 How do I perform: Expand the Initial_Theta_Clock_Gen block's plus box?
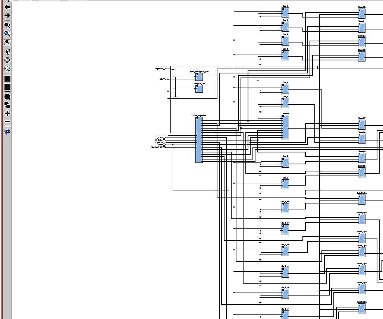197,75
